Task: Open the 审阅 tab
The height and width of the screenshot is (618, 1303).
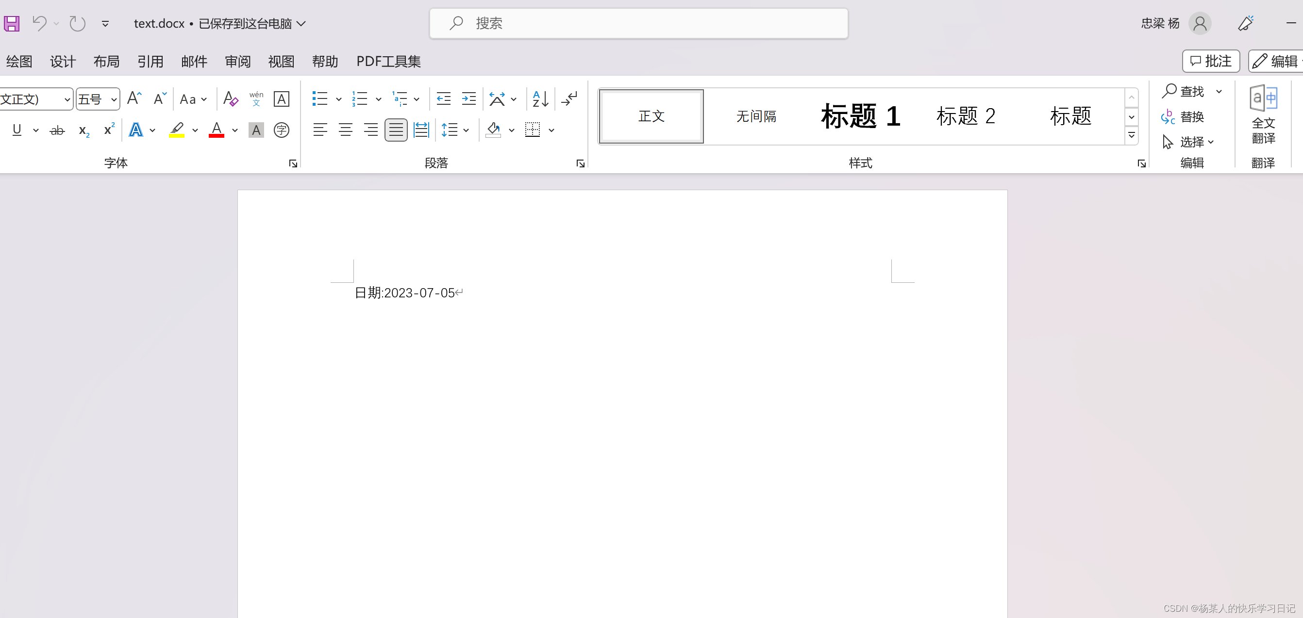Action: (x=238, y=62)
